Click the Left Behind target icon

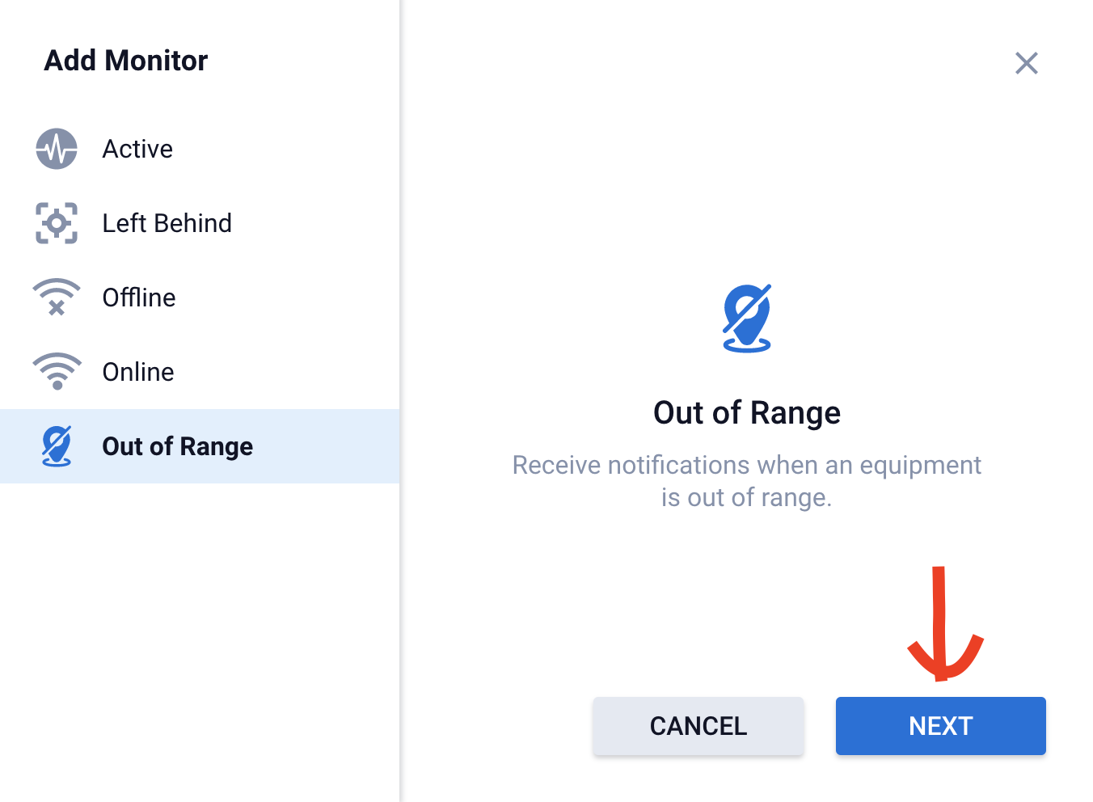(57, 223)
